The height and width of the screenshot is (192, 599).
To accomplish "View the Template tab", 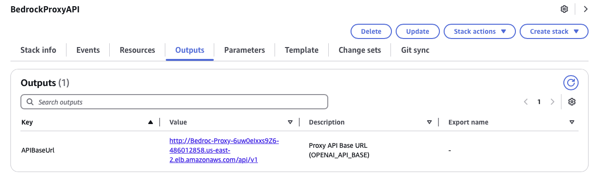I will point(302,50).
